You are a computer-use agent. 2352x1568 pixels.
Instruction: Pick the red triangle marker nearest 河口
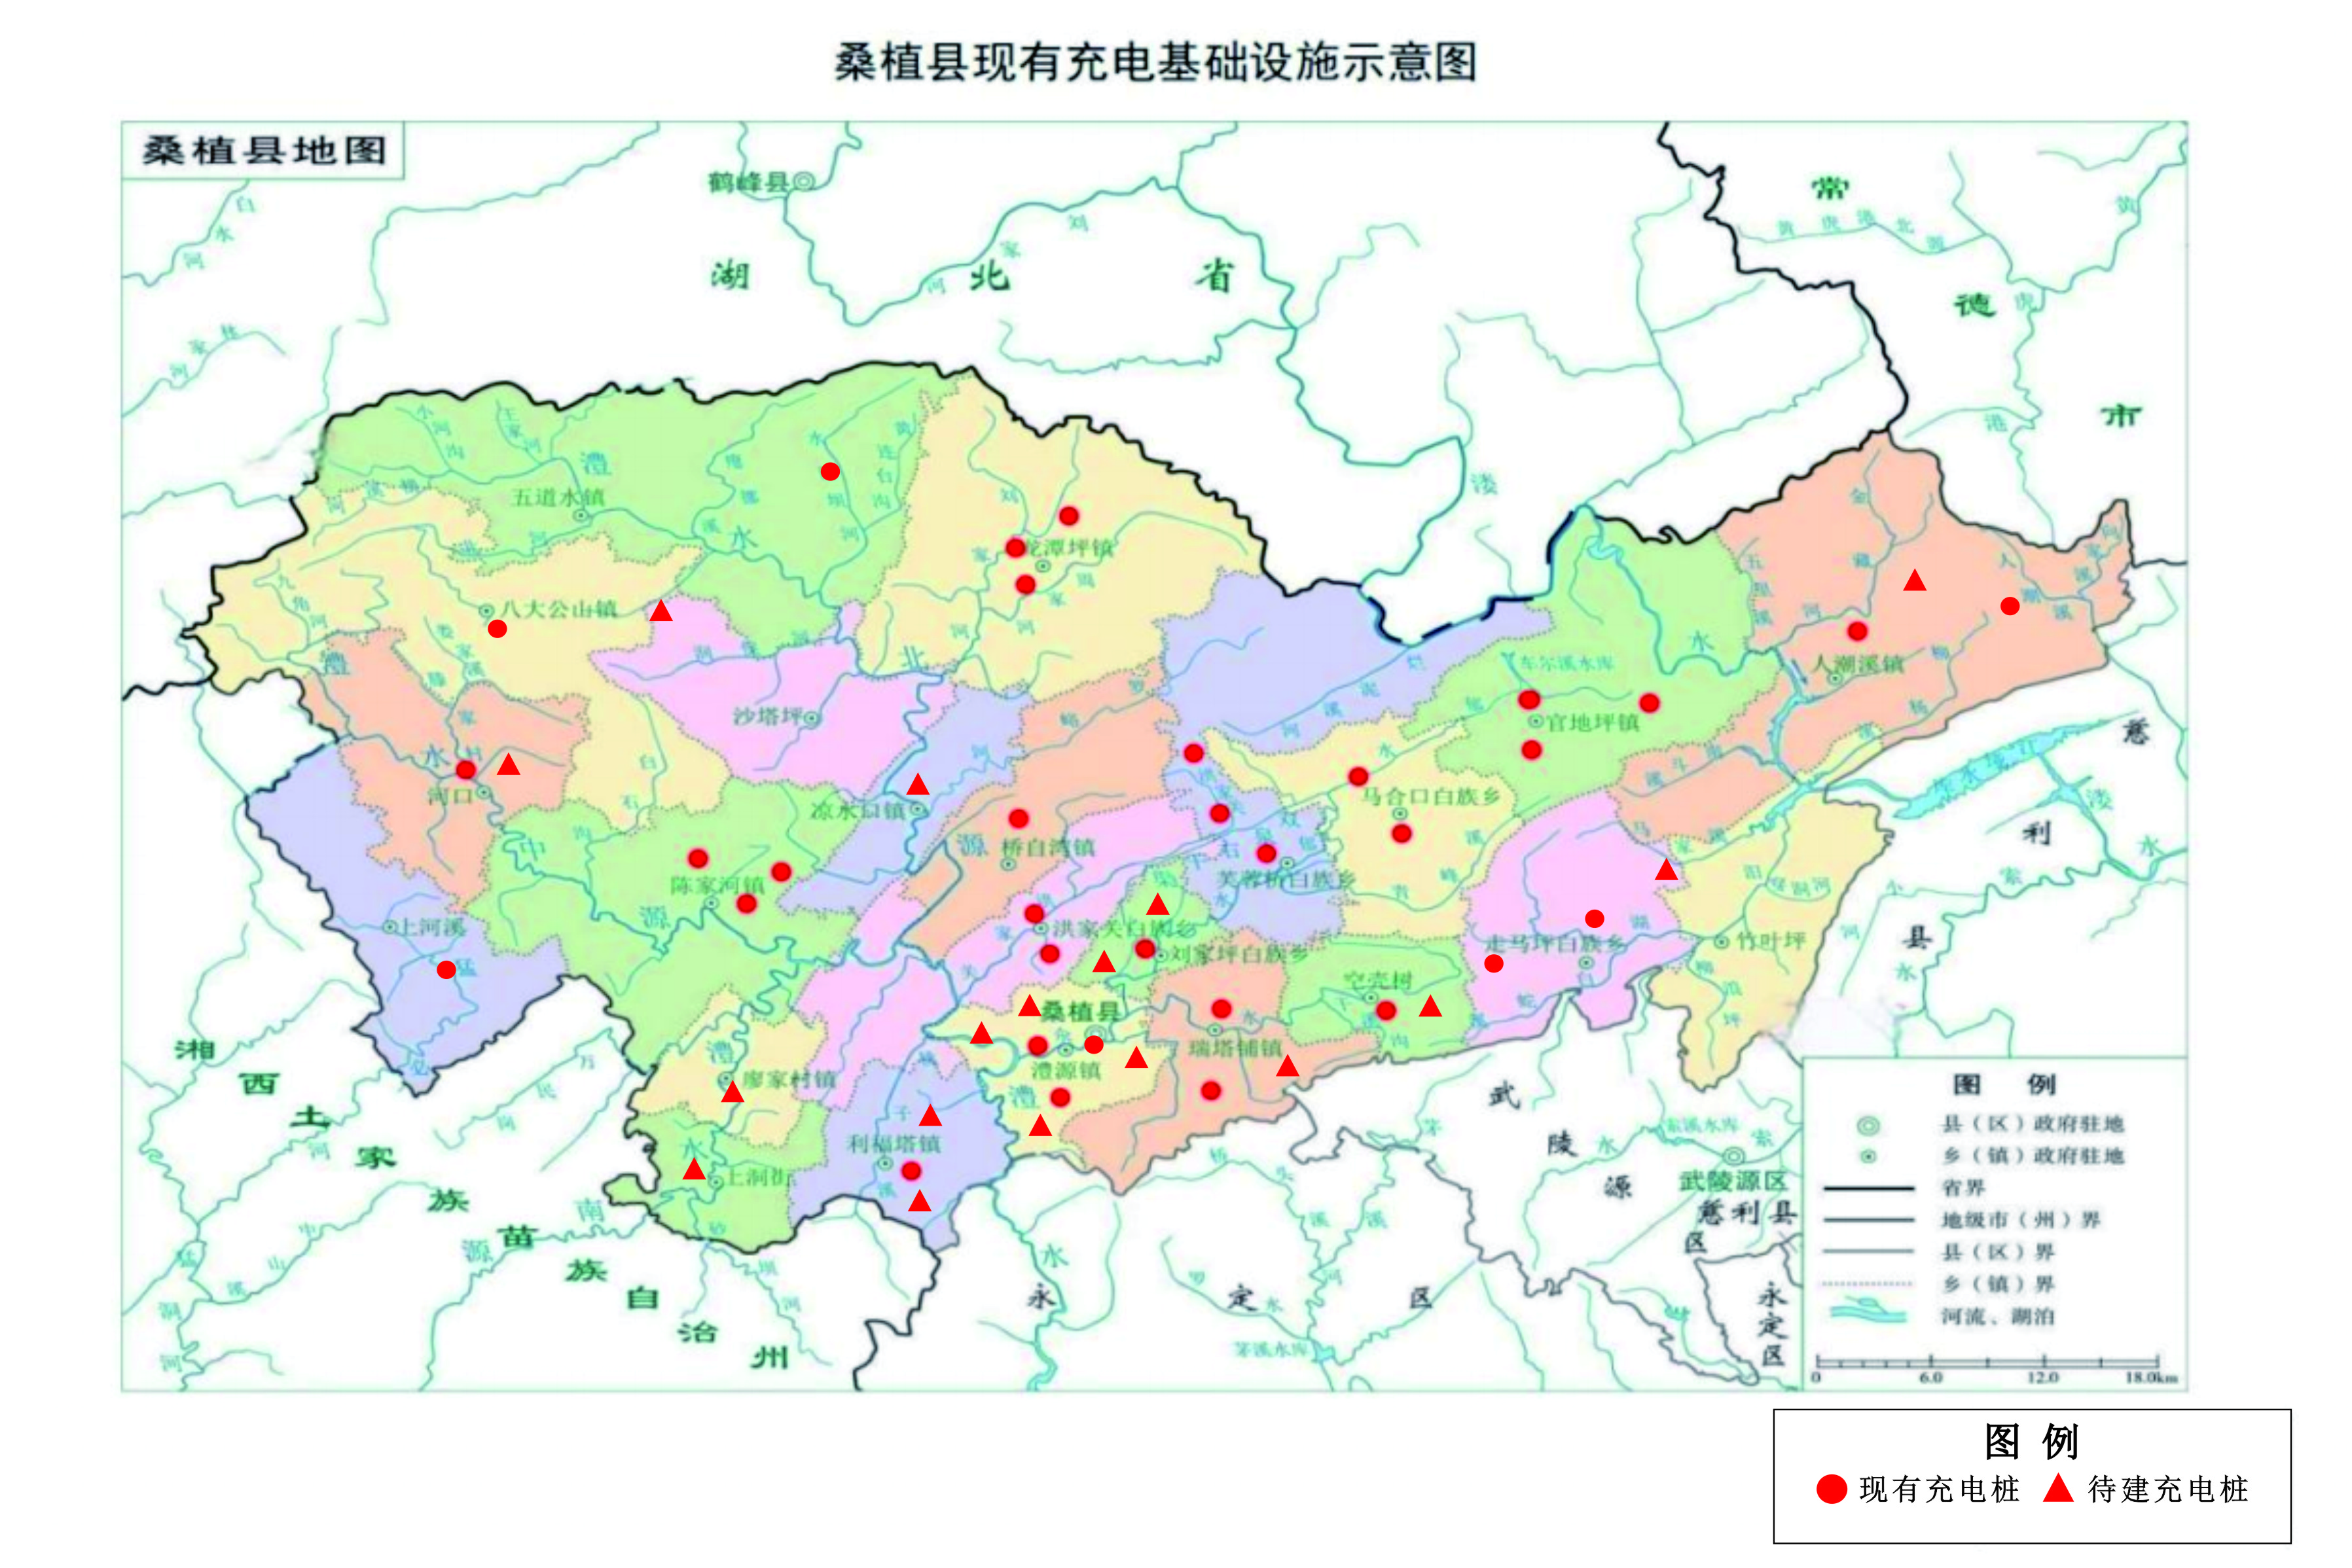[508, 764]
